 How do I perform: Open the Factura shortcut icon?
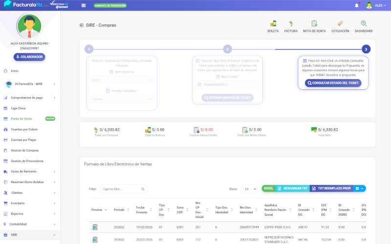291,23
